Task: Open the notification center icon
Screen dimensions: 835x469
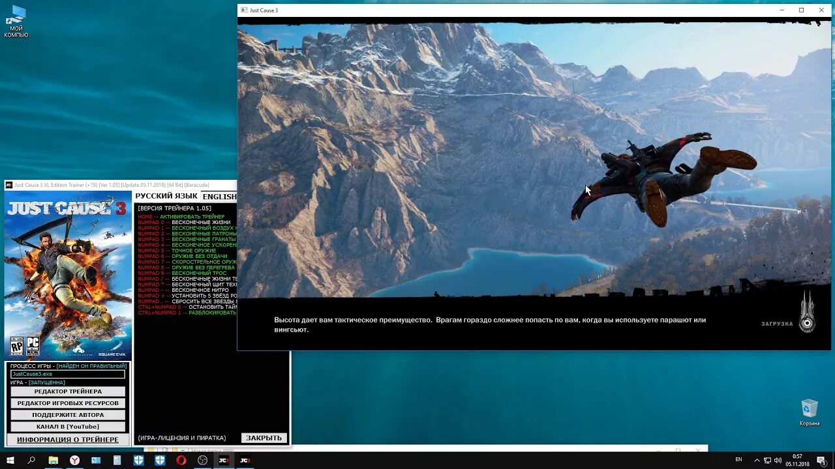Action: coord(821,460)
